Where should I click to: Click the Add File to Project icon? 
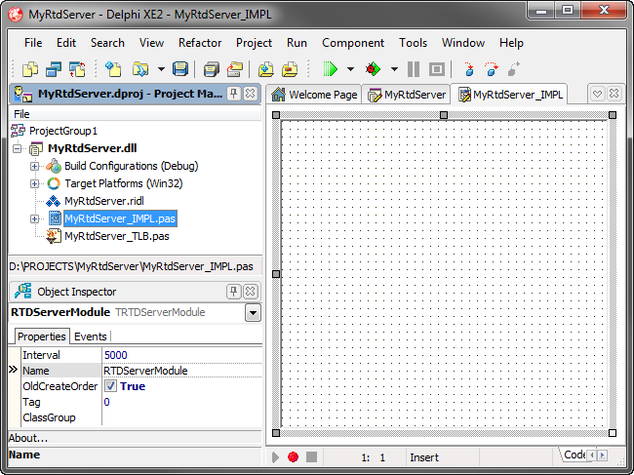pyautogui.click(x=265, y=69)
